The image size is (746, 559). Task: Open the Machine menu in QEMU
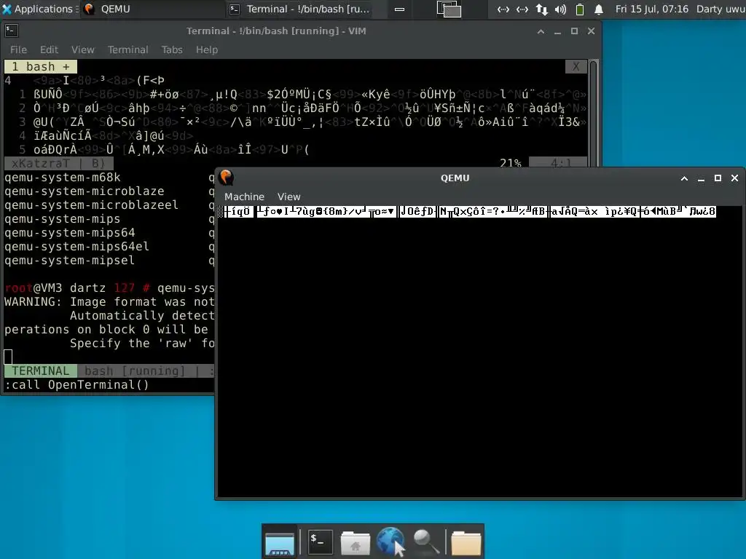point(244,197)
